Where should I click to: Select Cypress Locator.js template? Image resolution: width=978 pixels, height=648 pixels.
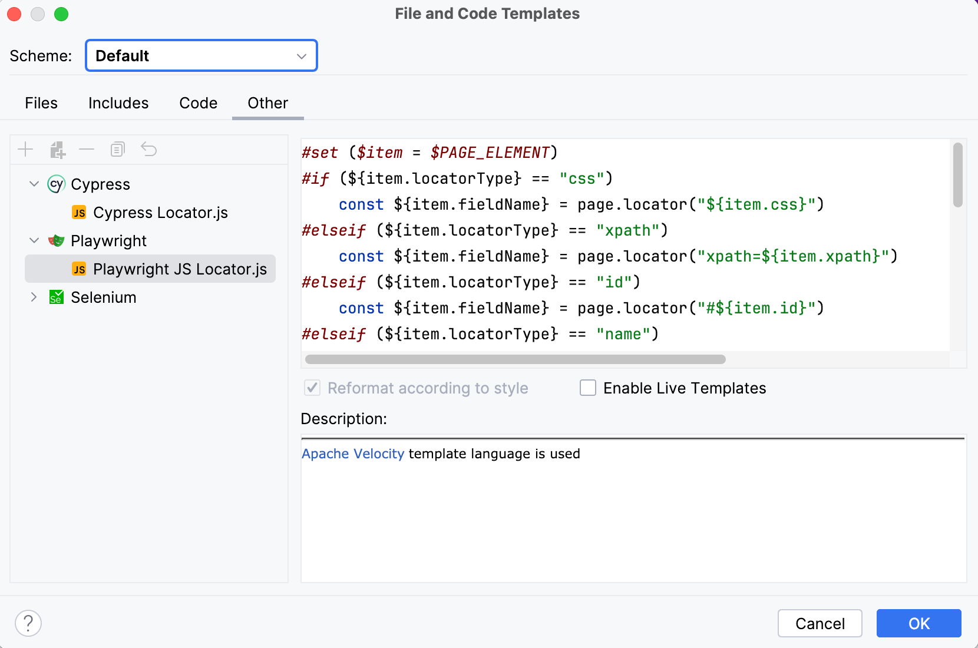[160, 213]
